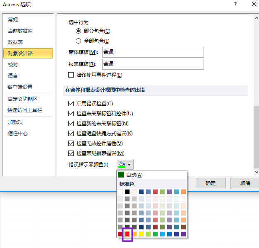This screenshot has width=259, height=248.
Task: Pick the top-row purple swatch
Action: [169, 192]
